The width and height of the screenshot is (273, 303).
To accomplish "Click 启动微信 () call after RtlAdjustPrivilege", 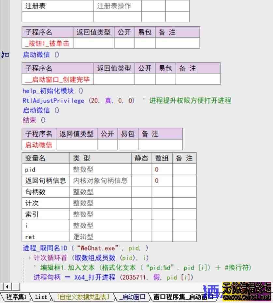I will tap(41, 110).
